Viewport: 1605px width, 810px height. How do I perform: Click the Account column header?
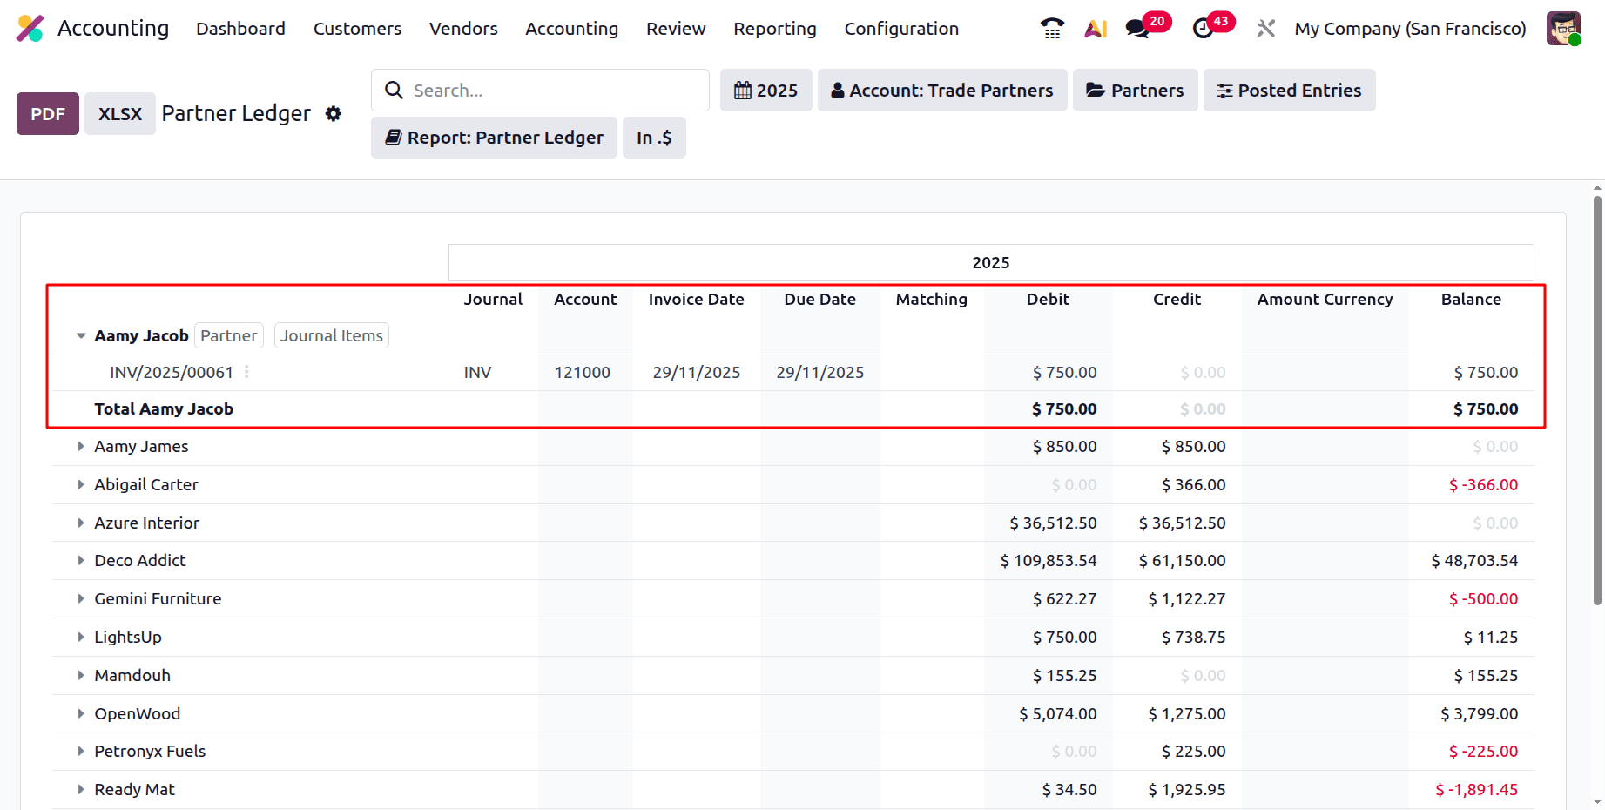(585, 299)
